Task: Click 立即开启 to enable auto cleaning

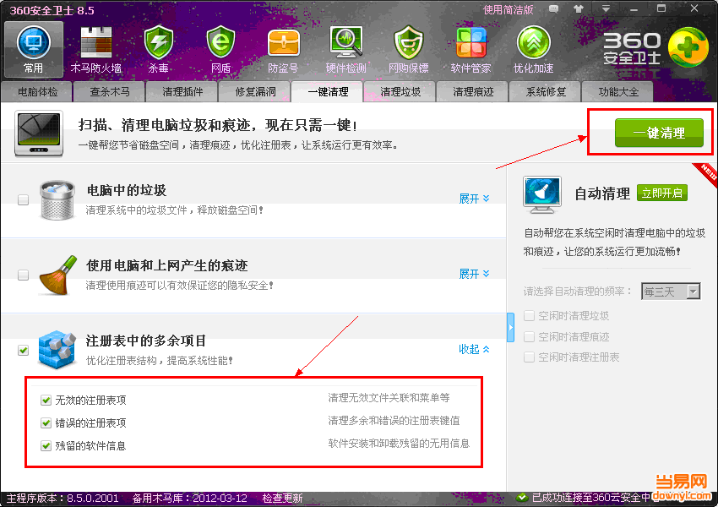Action: point(662,193)
